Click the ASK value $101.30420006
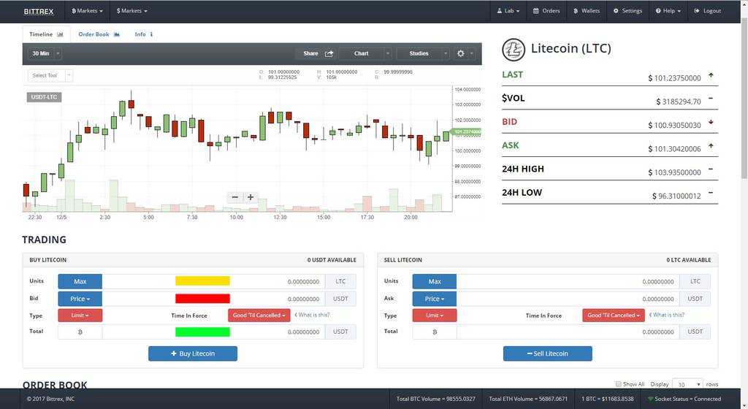The width and height of the screenshot is (748, 409). click(674, 149)
